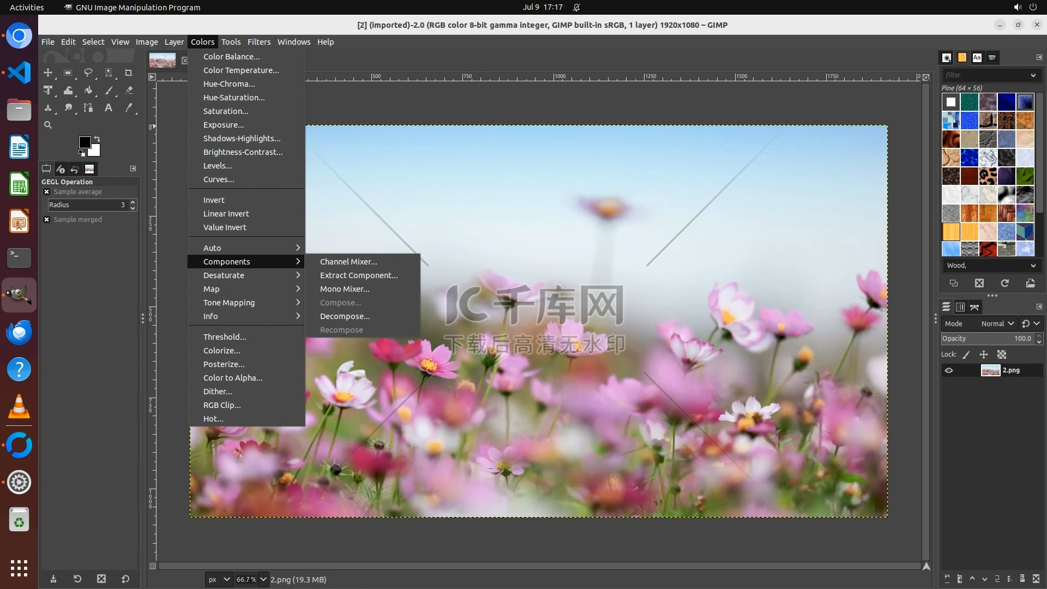Select the Color Picker eyedropper tool

pyautogui.click(x=129, y=107)
